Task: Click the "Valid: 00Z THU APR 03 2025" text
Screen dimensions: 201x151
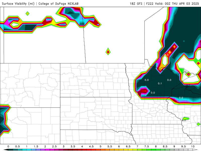Action: pos(177,4)
